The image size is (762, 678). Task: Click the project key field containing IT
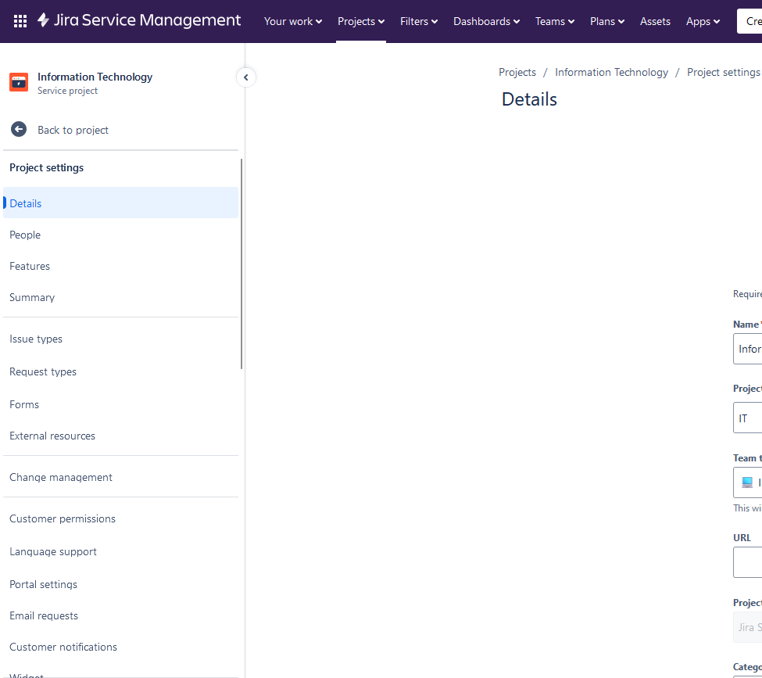tap(747, 418)
